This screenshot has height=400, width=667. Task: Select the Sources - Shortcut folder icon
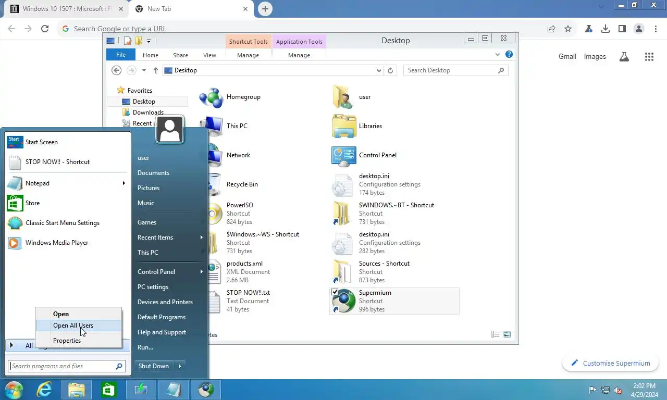point(343,272)
